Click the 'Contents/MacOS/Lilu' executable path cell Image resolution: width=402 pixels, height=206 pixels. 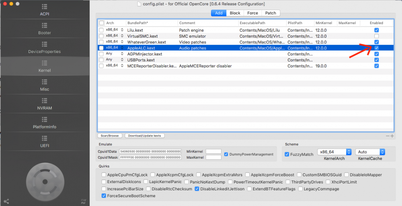tap(260, 30)
